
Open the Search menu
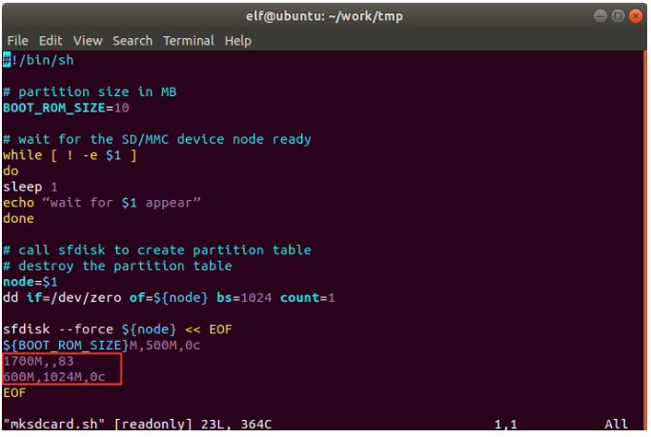coord(132,41)
